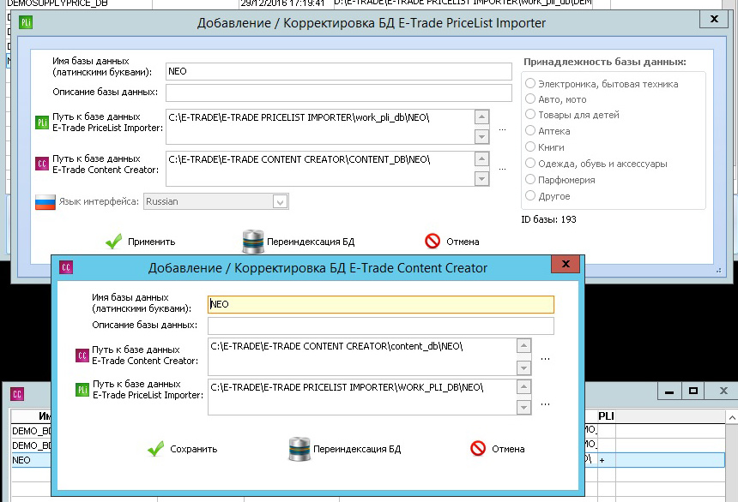Click content_db\NEO path text in lower dialog
738x502 pixels.
tap(336, 346)
